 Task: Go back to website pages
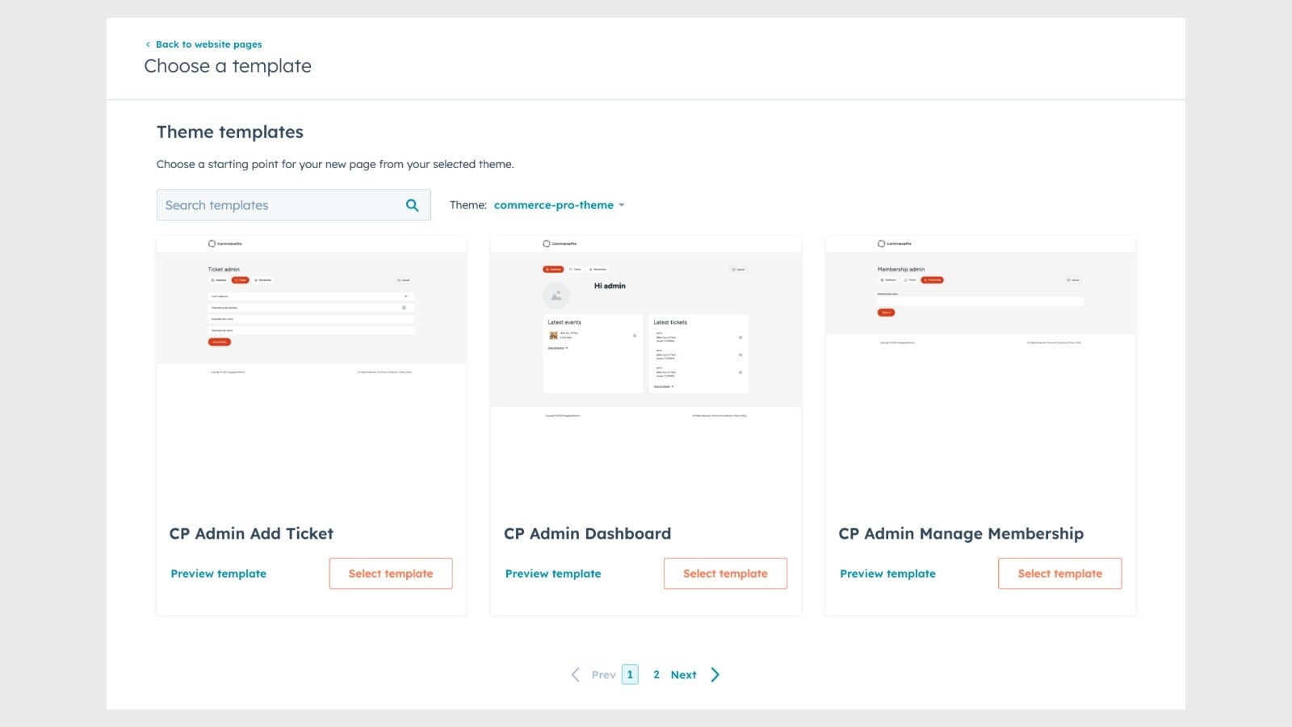coord(208,44)
